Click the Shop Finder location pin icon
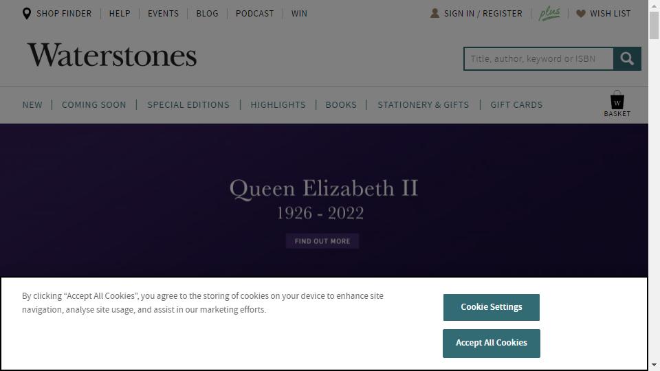660x371 pixels. pyautogui.click(x=27, y=13)
